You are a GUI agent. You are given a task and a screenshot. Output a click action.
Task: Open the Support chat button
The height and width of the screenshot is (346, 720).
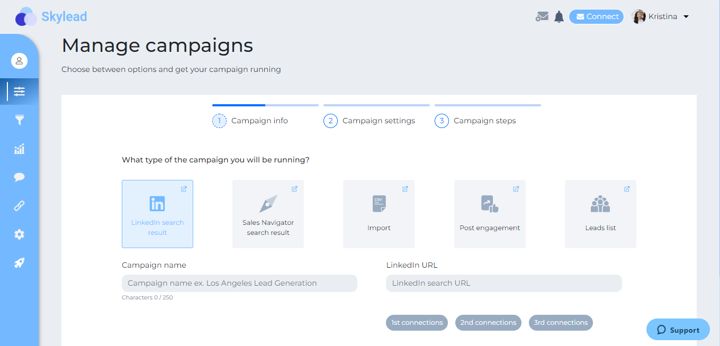(x=678, y=329)
